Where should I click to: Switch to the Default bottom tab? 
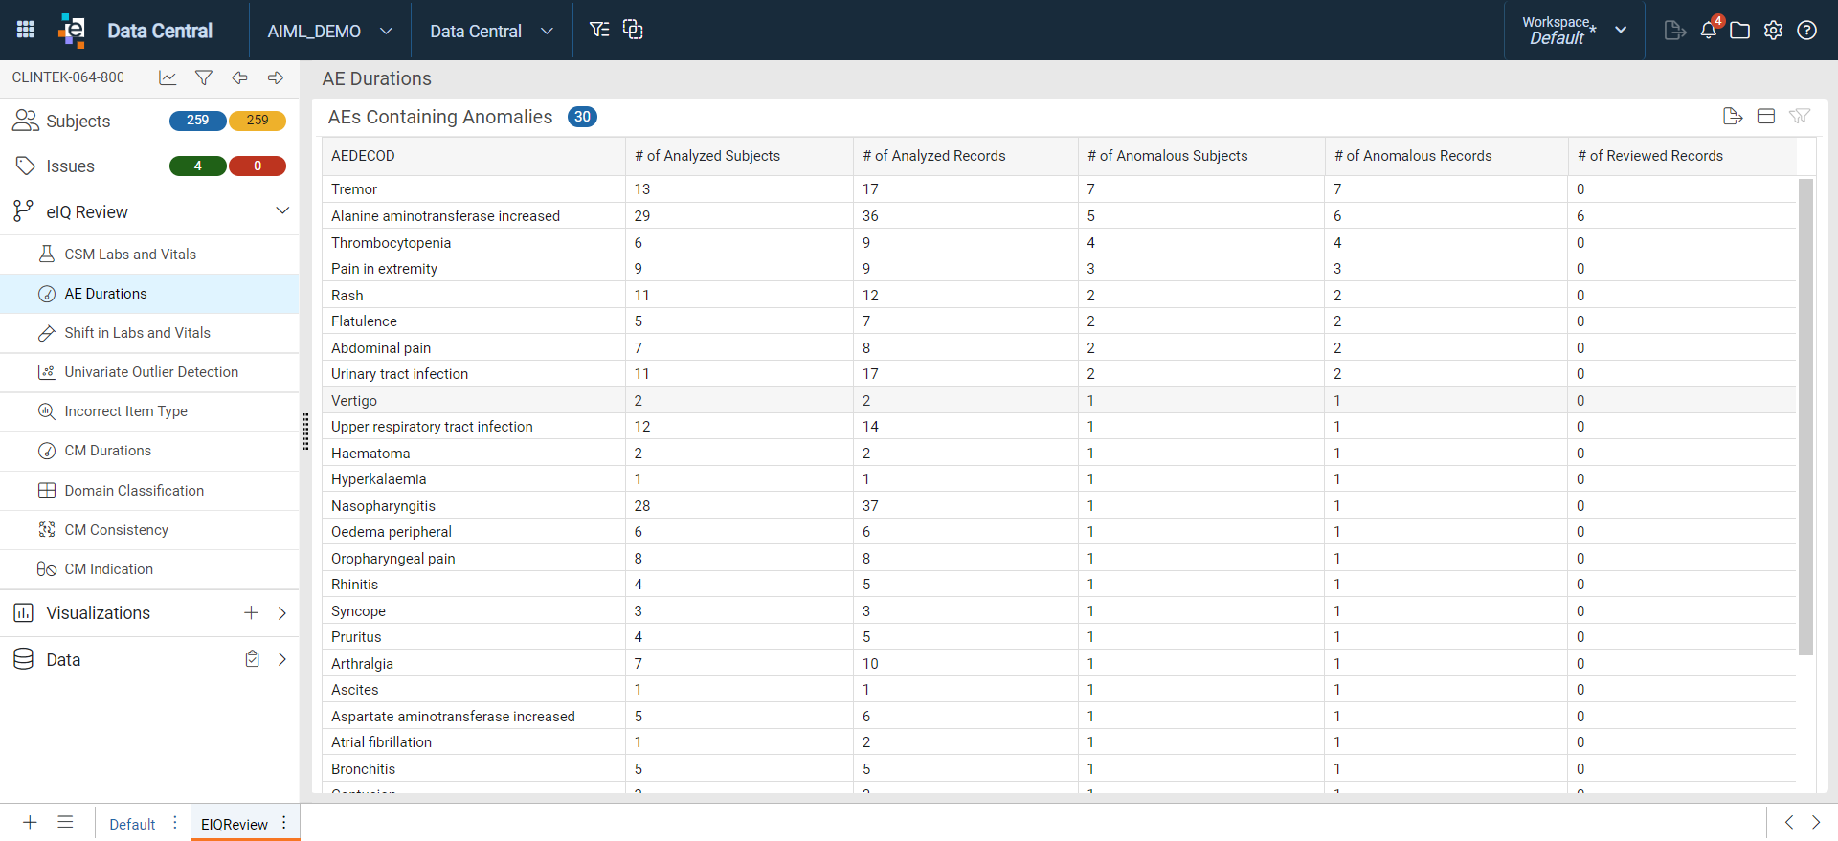pyautogui.click(x=132, y=824)
